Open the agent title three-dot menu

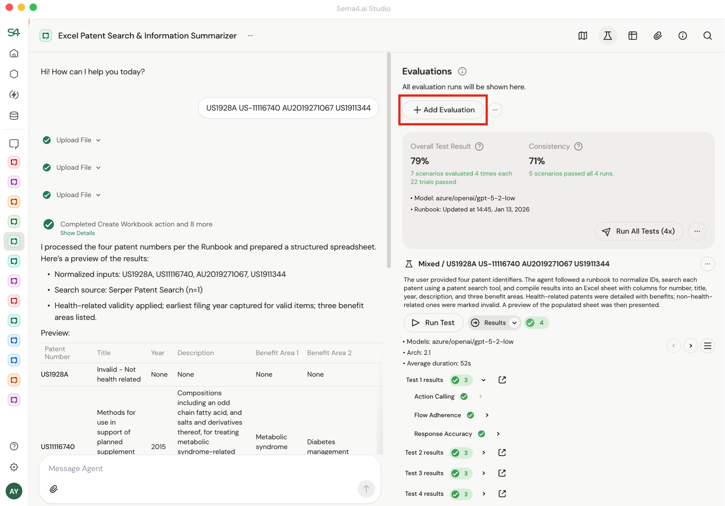click(250, 36)
